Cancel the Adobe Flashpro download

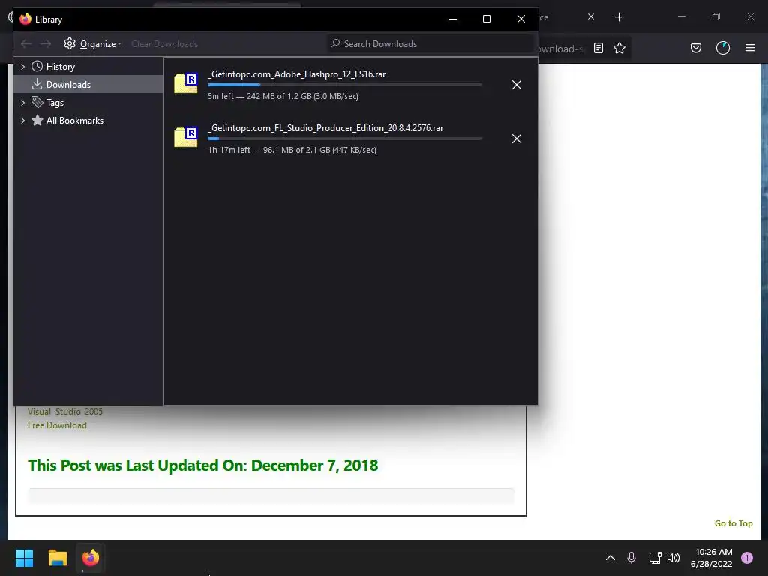coord(516,85)
